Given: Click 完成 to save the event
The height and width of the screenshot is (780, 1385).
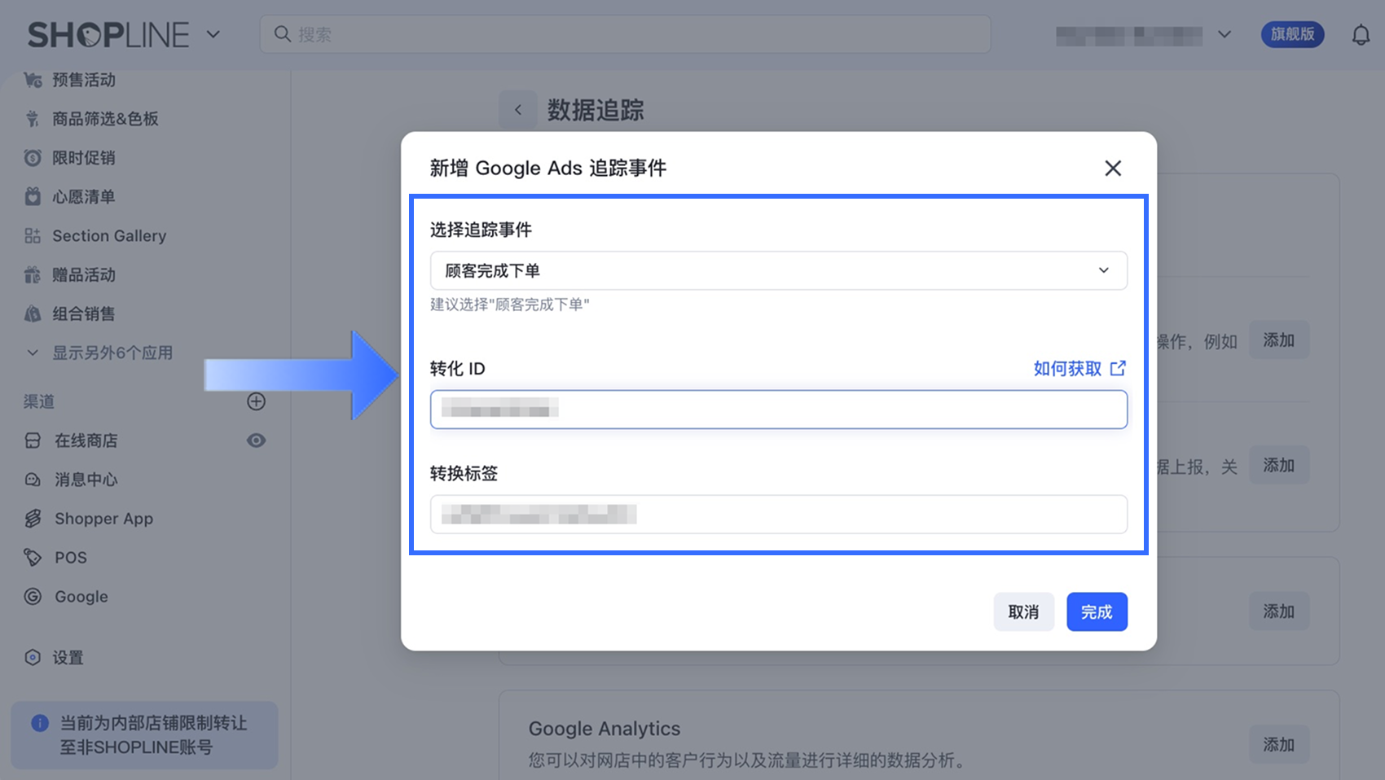Looking at the screenshot, I should 1097,612.
